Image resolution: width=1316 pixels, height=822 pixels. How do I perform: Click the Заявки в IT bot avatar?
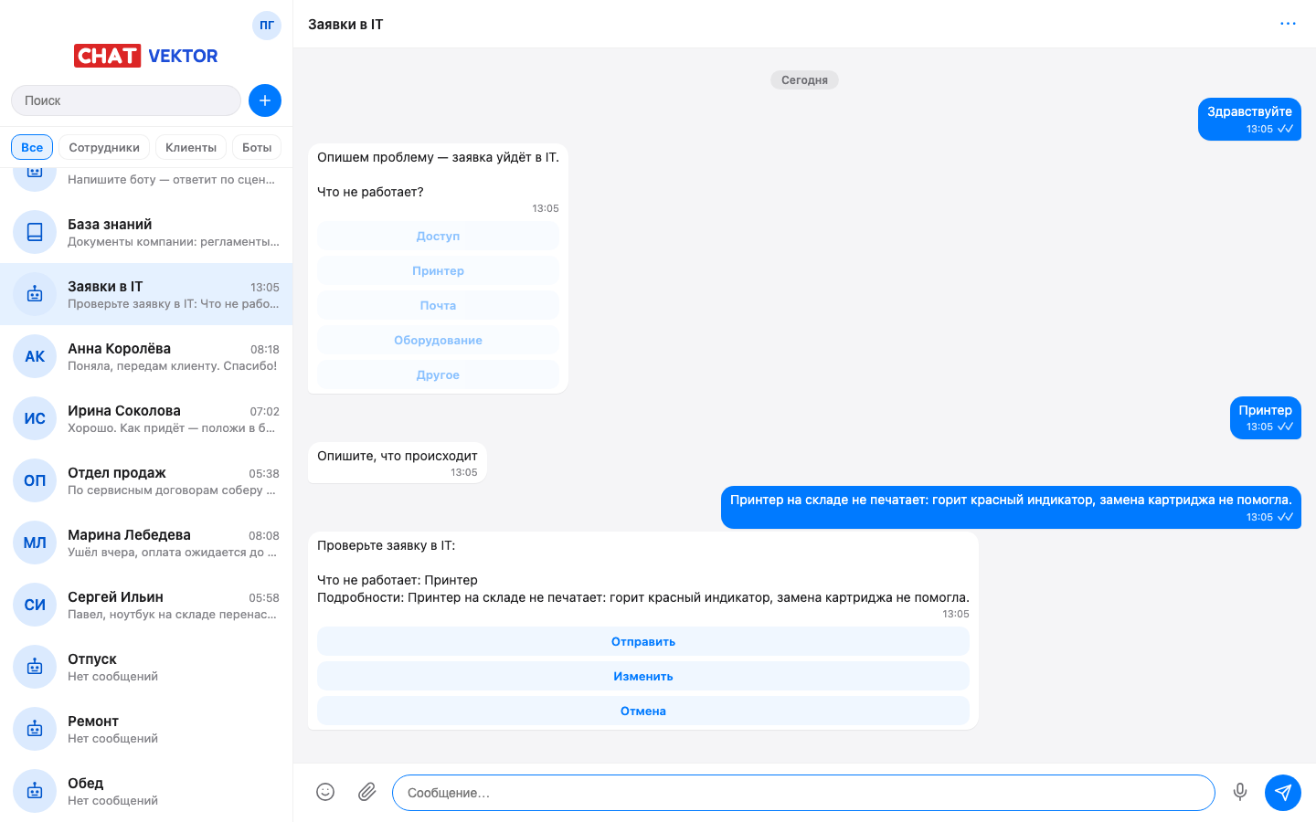coord(35,294)
